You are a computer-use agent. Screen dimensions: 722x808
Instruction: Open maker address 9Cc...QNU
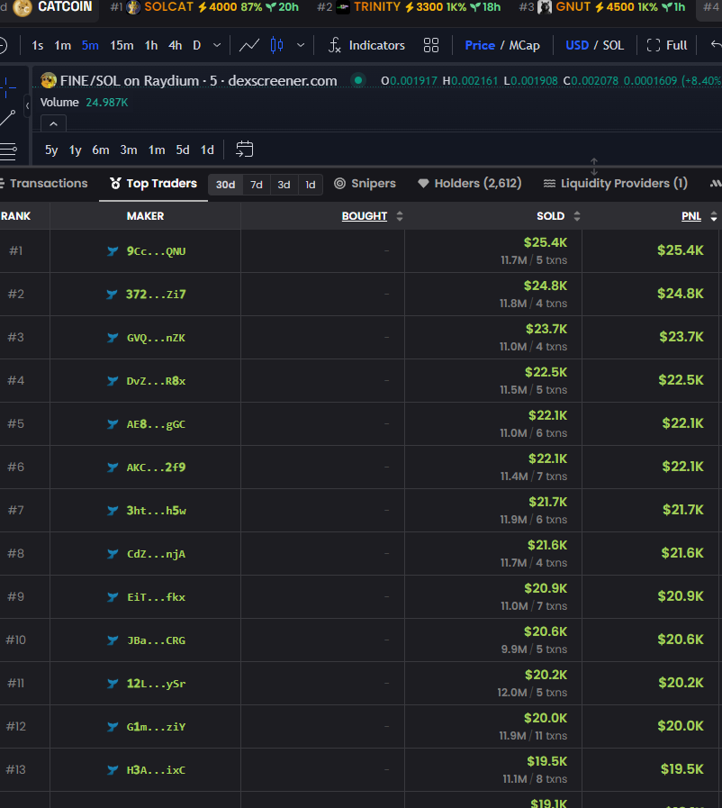click(x=156, y=251)
